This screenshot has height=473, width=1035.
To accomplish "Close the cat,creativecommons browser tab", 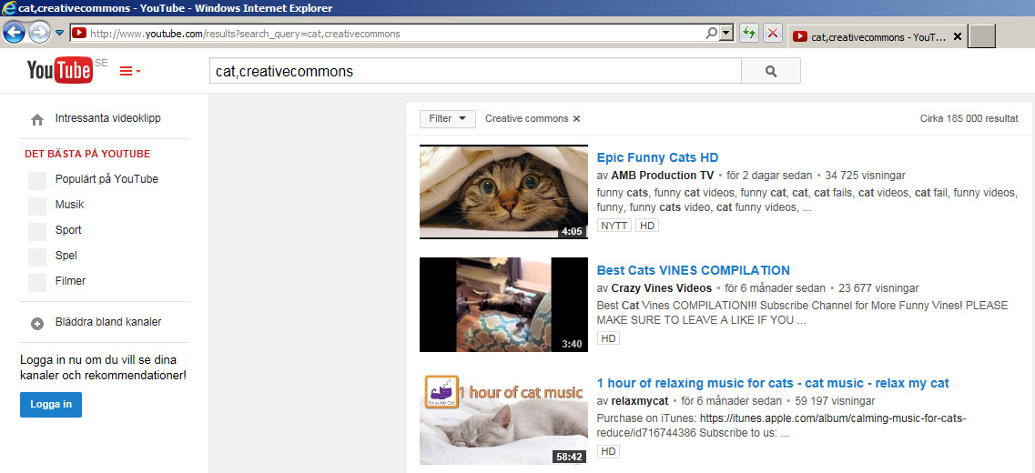I will (958, 37).
